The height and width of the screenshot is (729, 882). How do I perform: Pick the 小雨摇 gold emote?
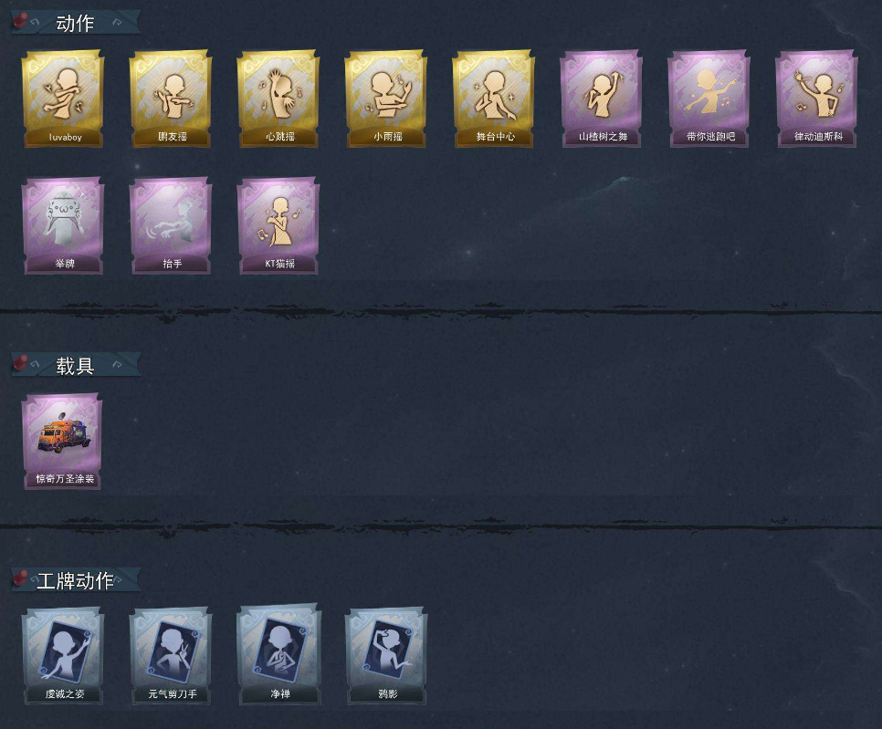coord(386,99)
